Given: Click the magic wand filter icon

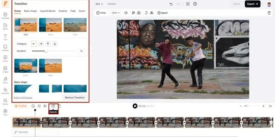Looking at the screenshot, I should click(133, 13).
